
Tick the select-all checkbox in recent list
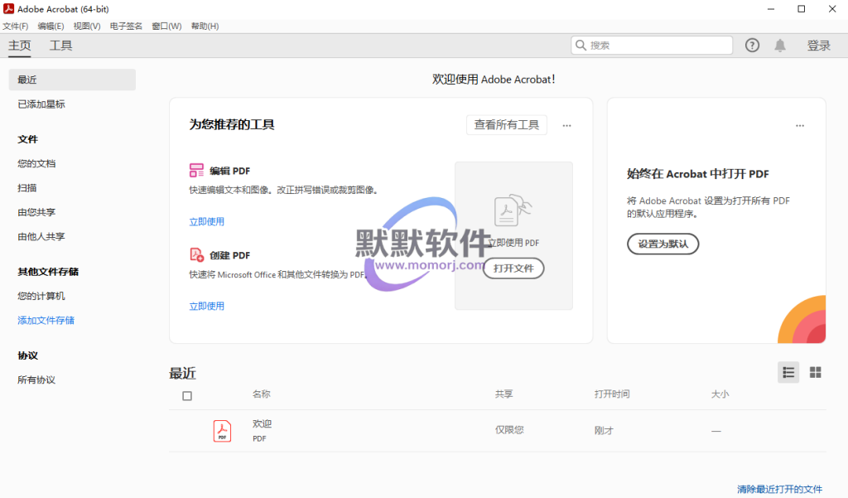(x=187, y=396)
